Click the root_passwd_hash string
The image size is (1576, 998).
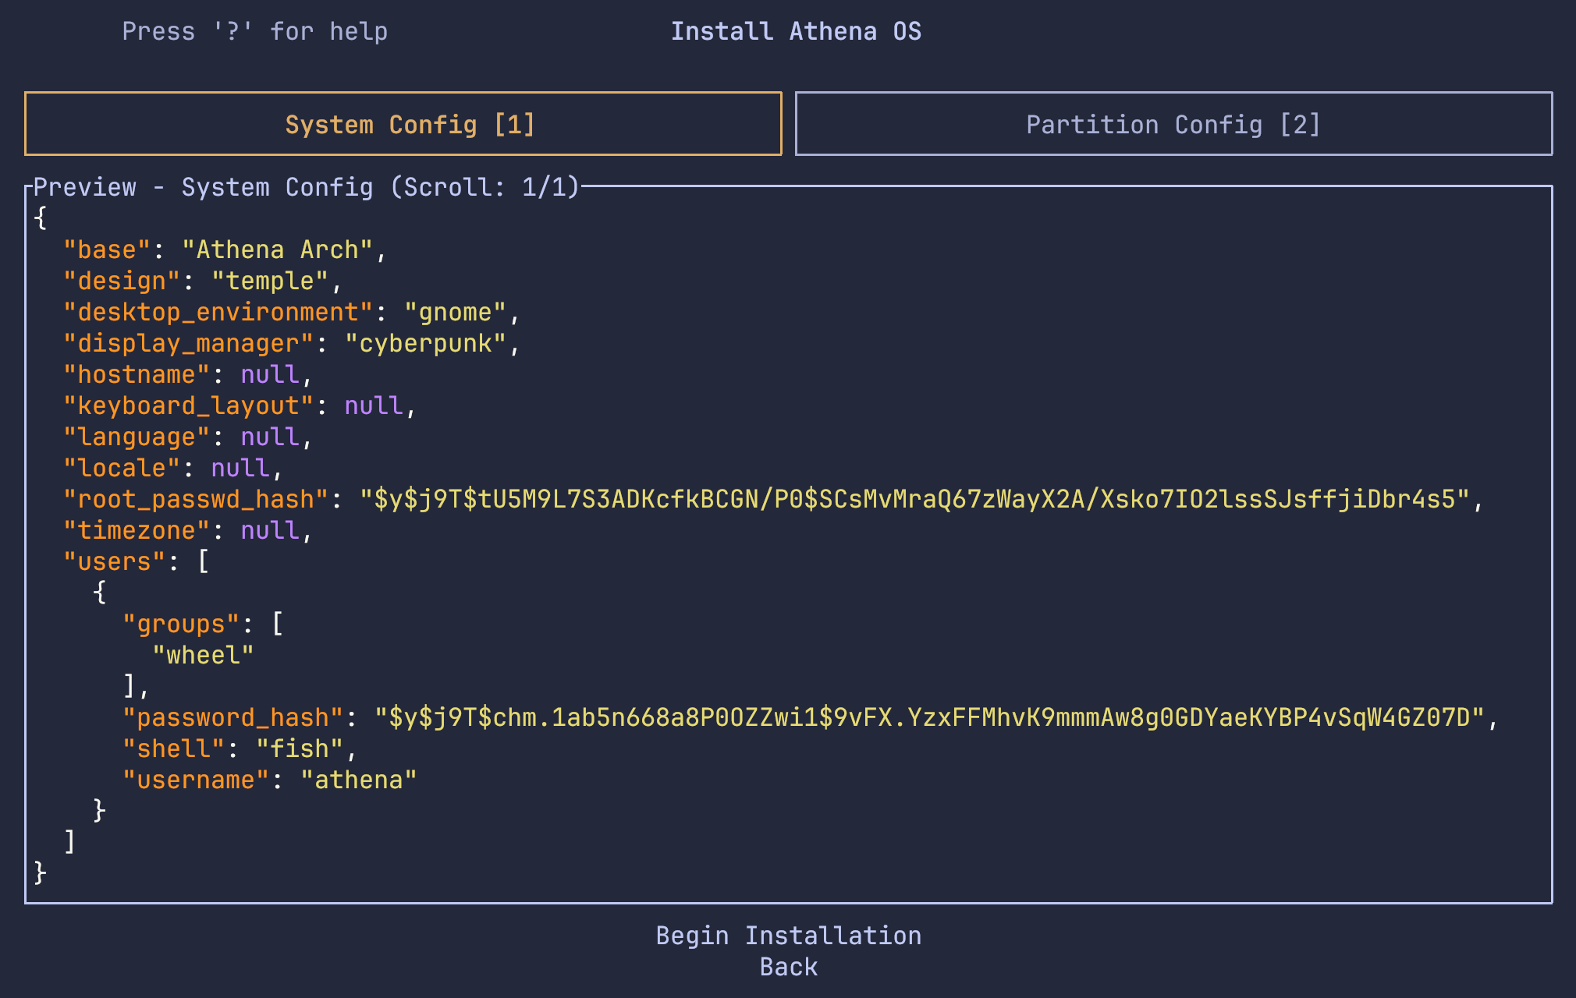tap(914, 499)
